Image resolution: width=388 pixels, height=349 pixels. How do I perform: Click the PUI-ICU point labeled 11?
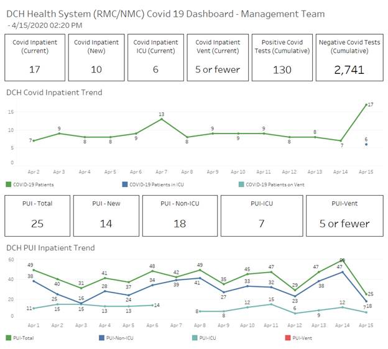click(x=34, y=308)
